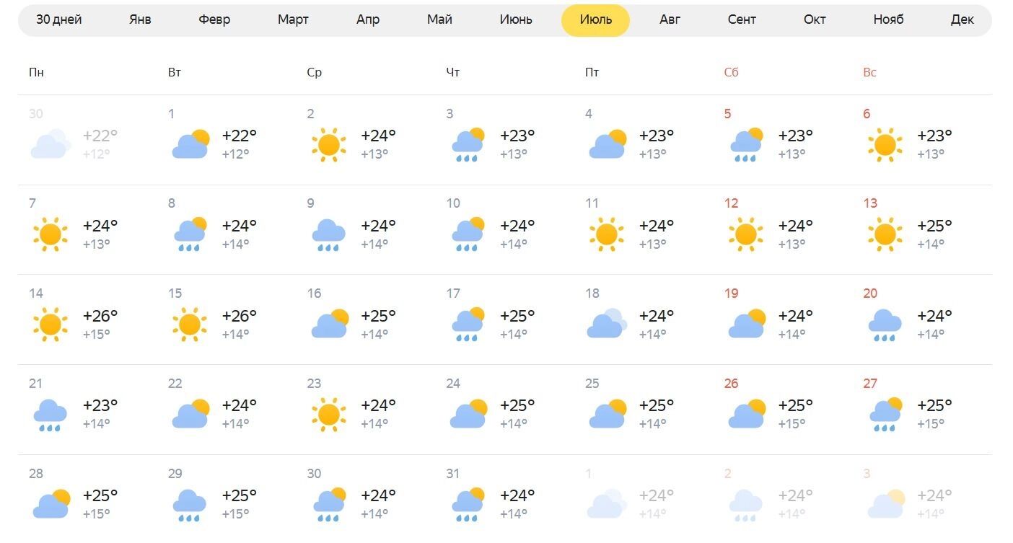Switch to the Дек tab
The height and width of the screenshot is (543, 1013).
tap(962, 19)
